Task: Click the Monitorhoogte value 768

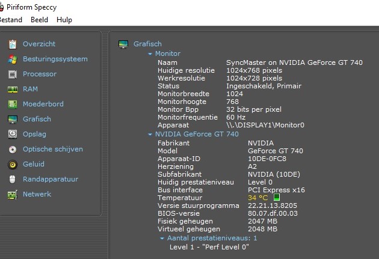Action: (x=232, y=102)
